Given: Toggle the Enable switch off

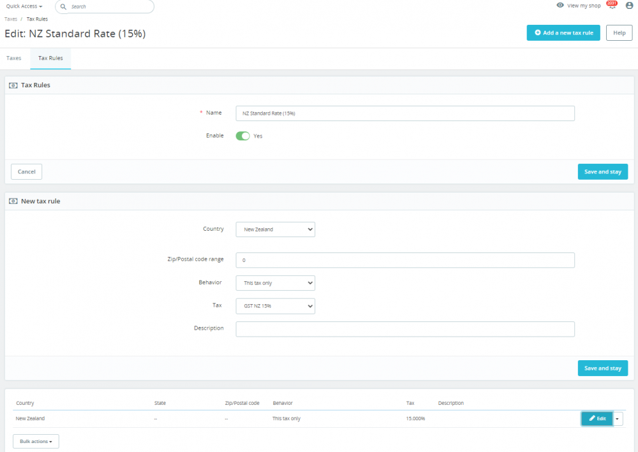Looking at the screenshot, I should click(x=242, y=136).
